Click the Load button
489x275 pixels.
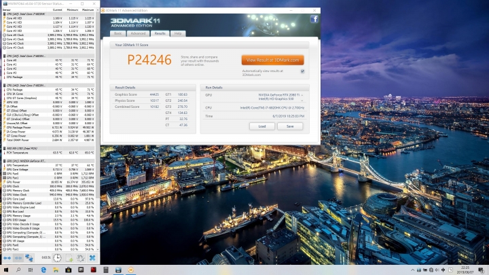click(262, 126)
